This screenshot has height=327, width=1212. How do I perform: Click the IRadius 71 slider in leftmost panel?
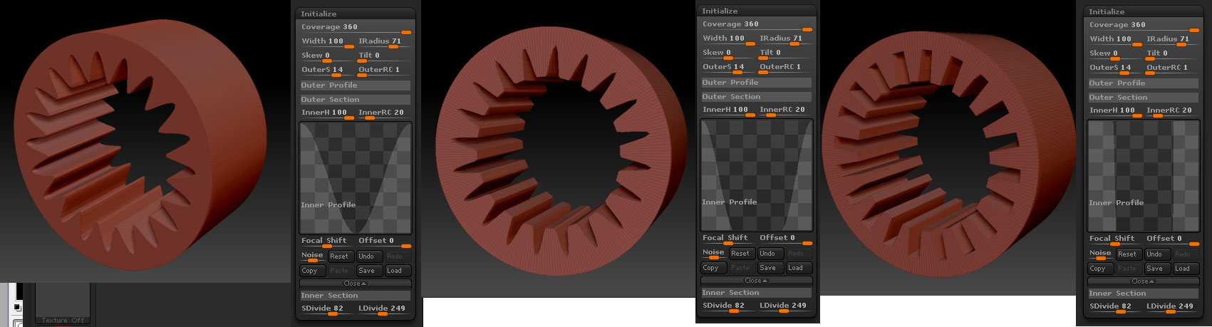[x=383, y=41]
